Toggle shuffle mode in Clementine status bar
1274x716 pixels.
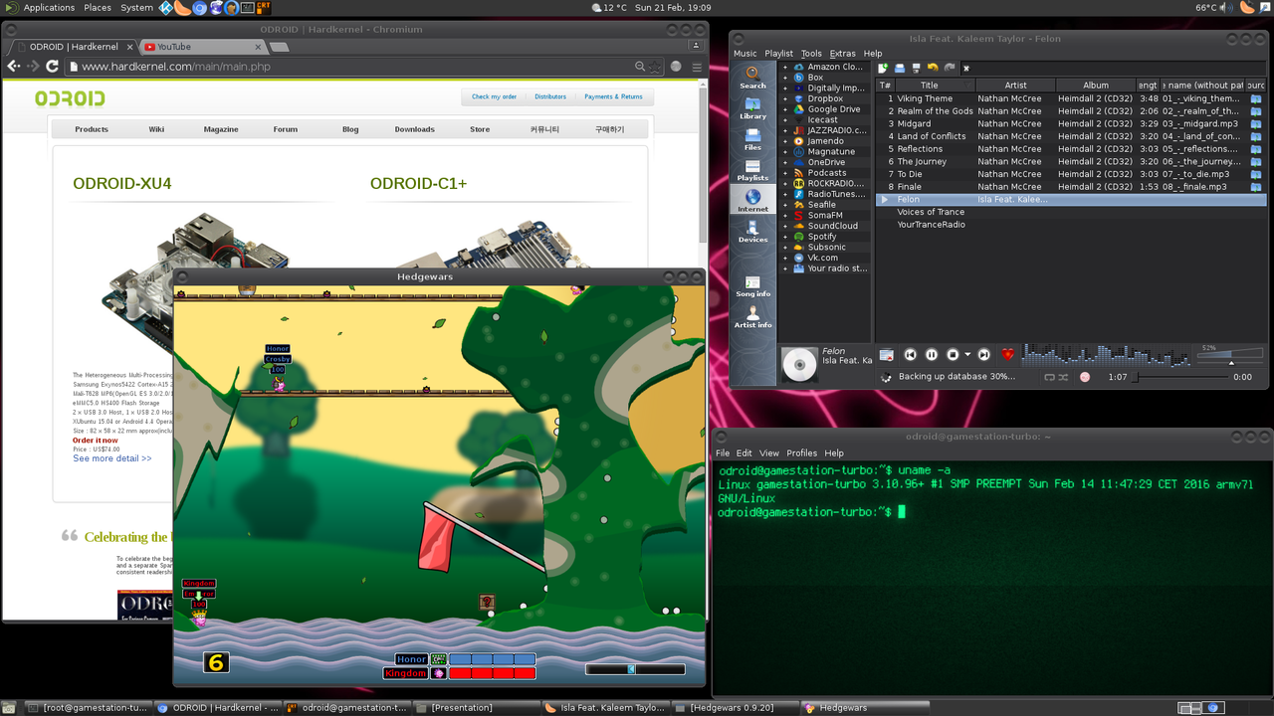[x=1063, y=377]
